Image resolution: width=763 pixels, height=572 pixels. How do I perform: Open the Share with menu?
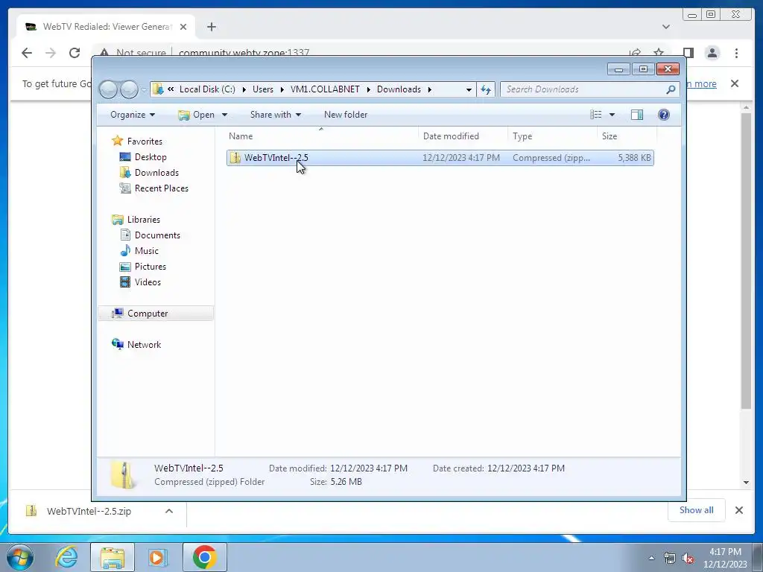click(x=276, y=115)
